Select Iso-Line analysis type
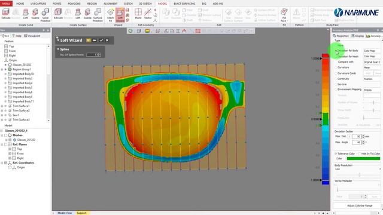Screen dimensions: 383x215 (336, 84)
